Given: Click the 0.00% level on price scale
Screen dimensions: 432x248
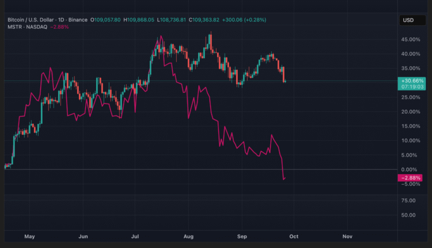Looking at the screenshot, I should click(x=410, y=169).
